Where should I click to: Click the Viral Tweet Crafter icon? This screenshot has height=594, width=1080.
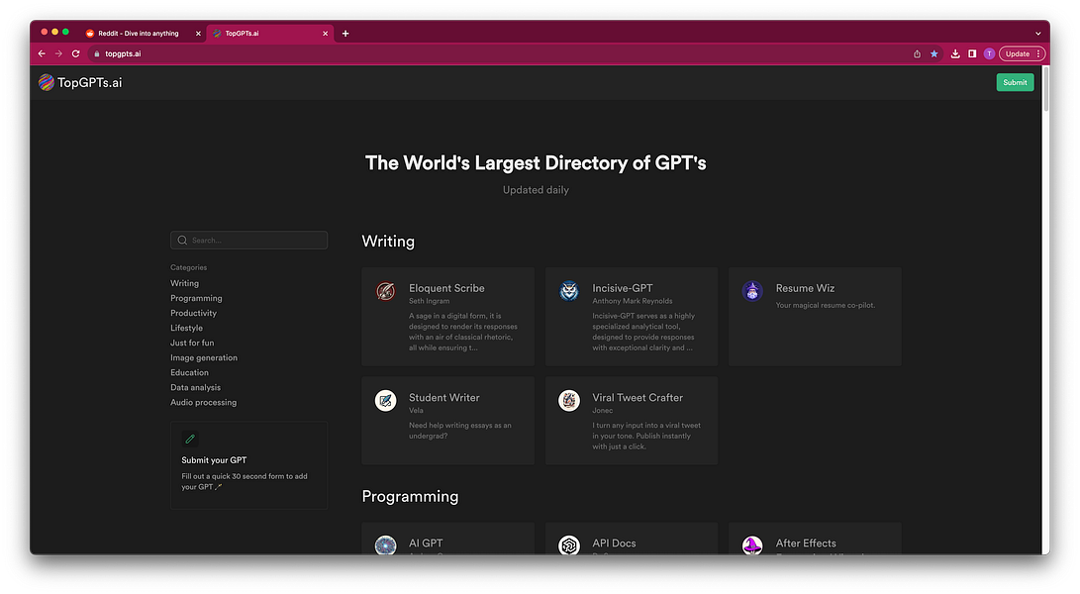[569, 400]
